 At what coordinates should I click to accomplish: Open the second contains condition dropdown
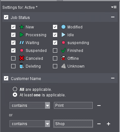(x=30, y=124)
